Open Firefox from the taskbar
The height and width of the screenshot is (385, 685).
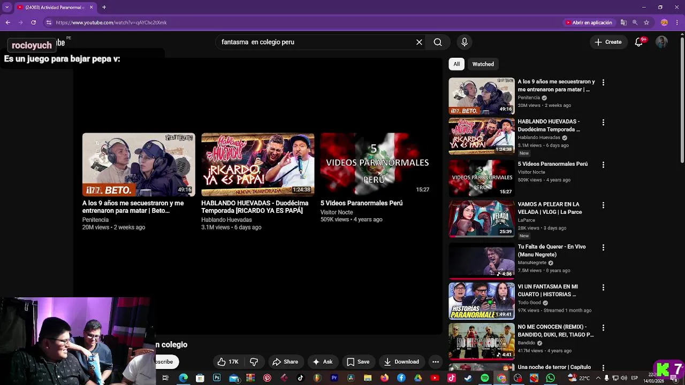pos(384,378)
